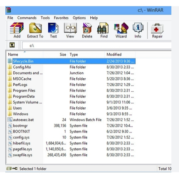This screenshot has height=179, width=179.
Task: Click the WinRAR title bar app icon
Action: [8, 10]
